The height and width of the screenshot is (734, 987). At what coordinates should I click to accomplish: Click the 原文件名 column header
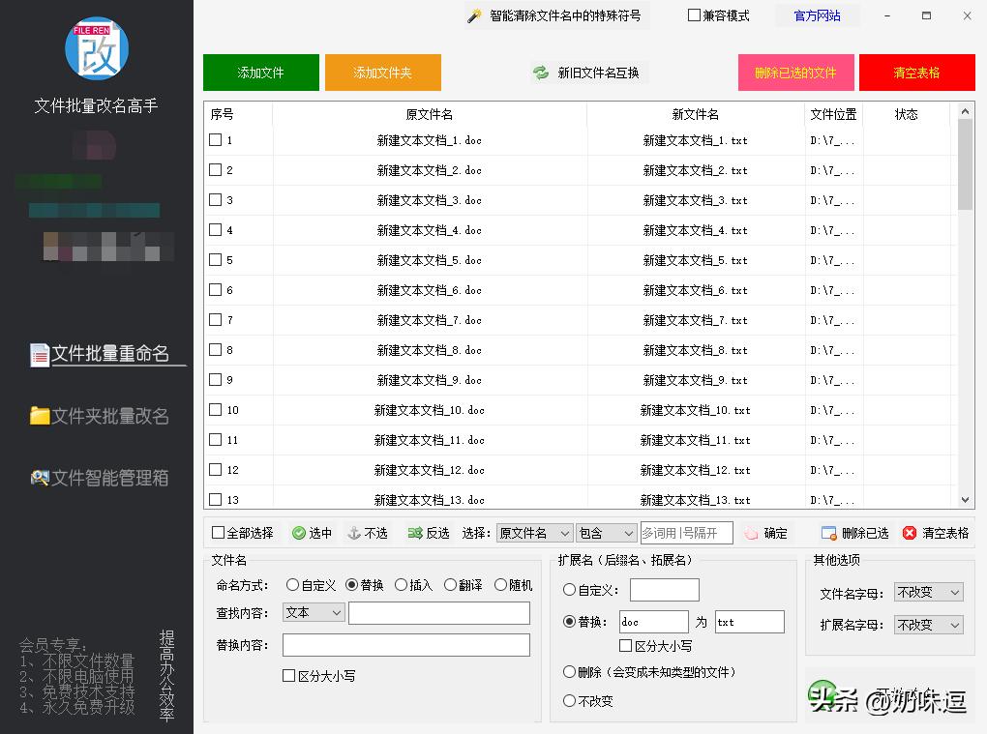tap(430, 114)
